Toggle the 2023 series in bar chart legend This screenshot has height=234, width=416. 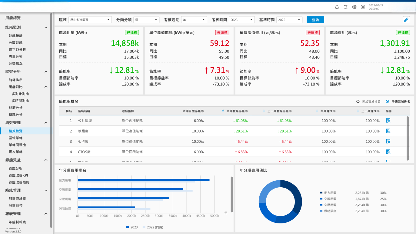click(132, 227)
